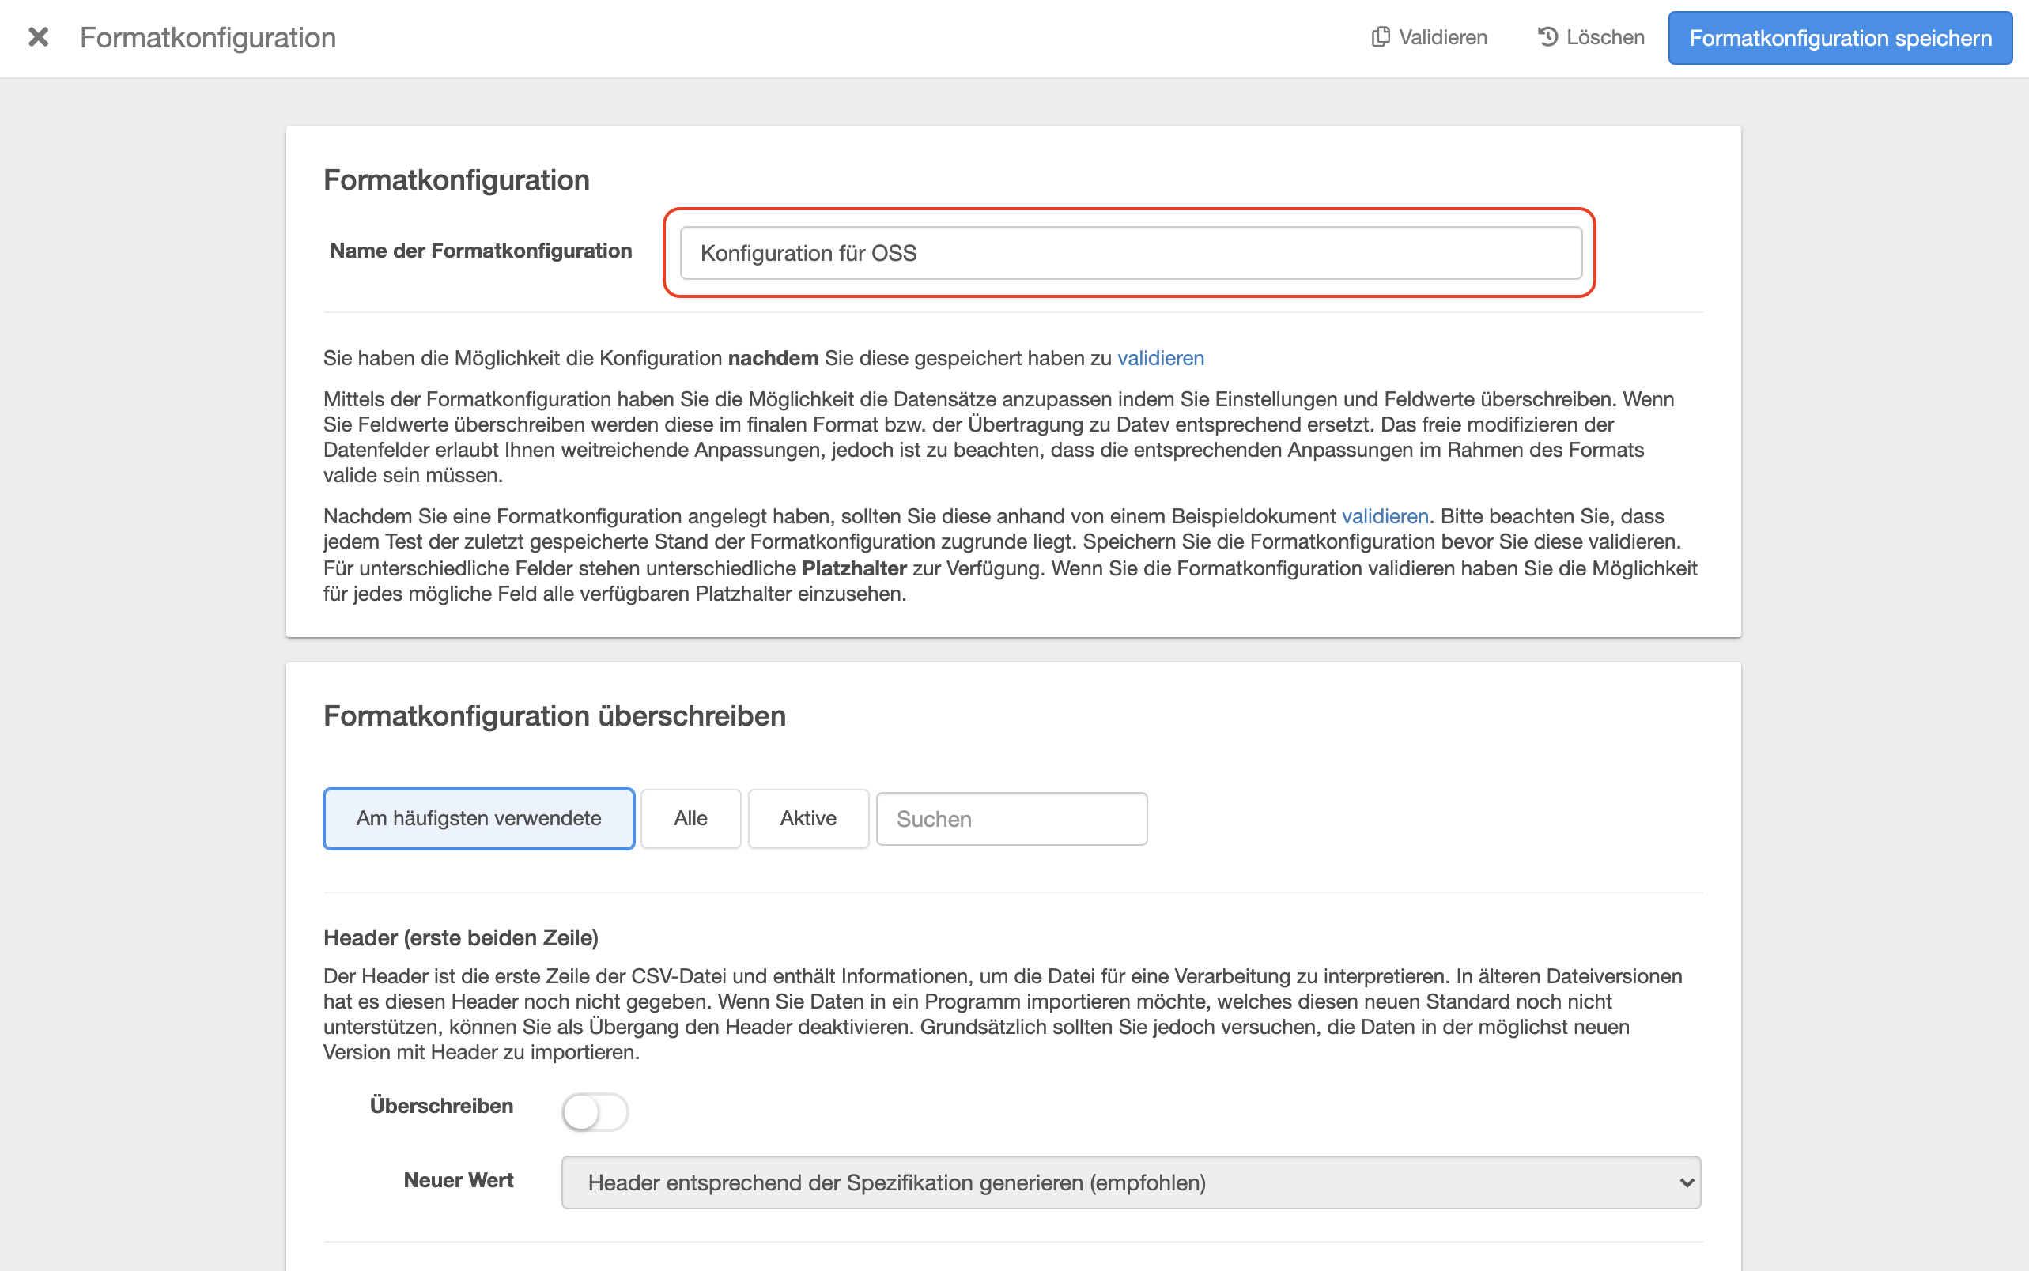Focus the Konfiguration für OSS name field

coord(1130,253)
